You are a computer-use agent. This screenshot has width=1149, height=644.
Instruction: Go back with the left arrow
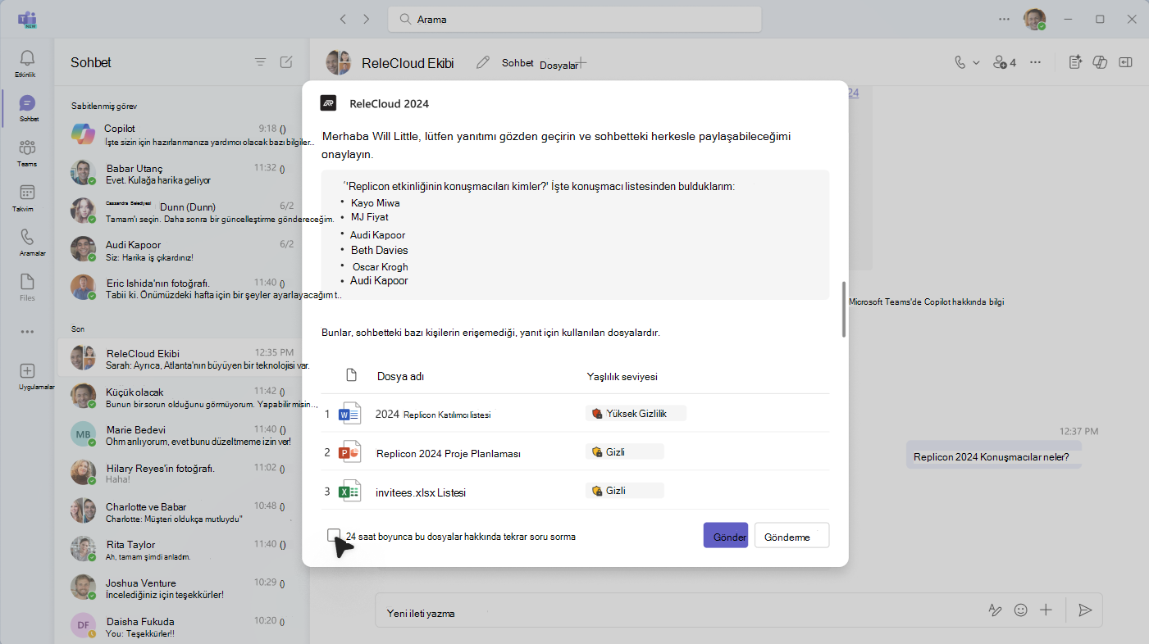pyautogui.click(x=343, y=19)
